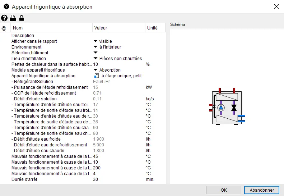Expand the Sélection bâtiment dropdown

pyautogui.click(x=96, y=53)
